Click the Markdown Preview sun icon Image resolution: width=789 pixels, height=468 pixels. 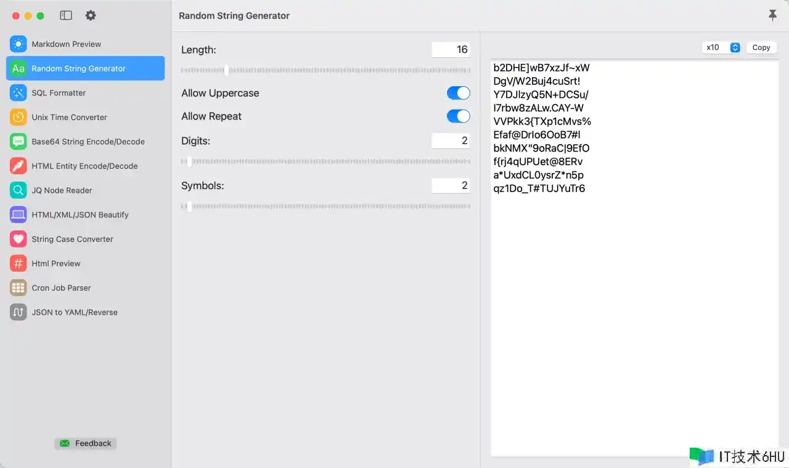tap(18, 44)
